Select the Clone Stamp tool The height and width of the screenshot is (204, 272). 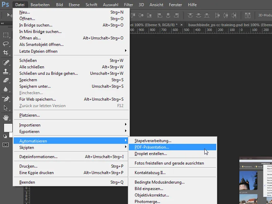6,71
